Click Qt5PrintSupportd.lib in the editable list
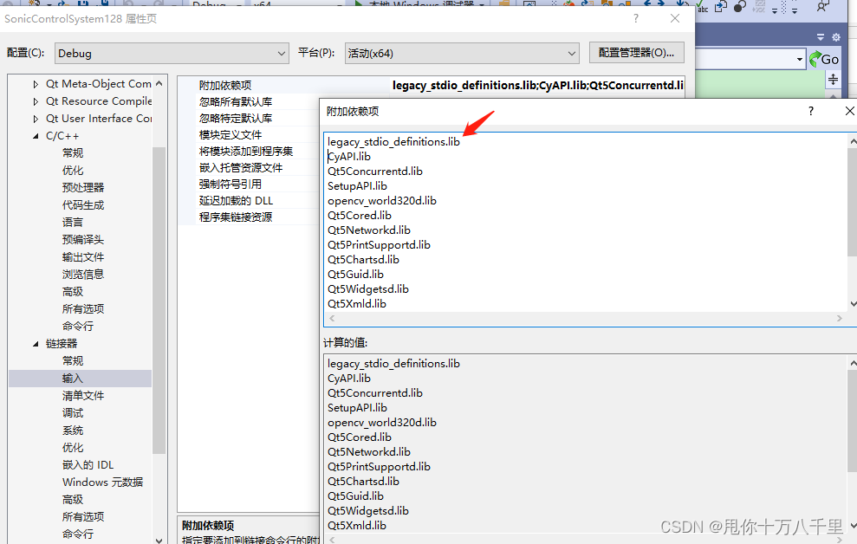Screen dimensions: 857x544 click(x=379, y=245)
